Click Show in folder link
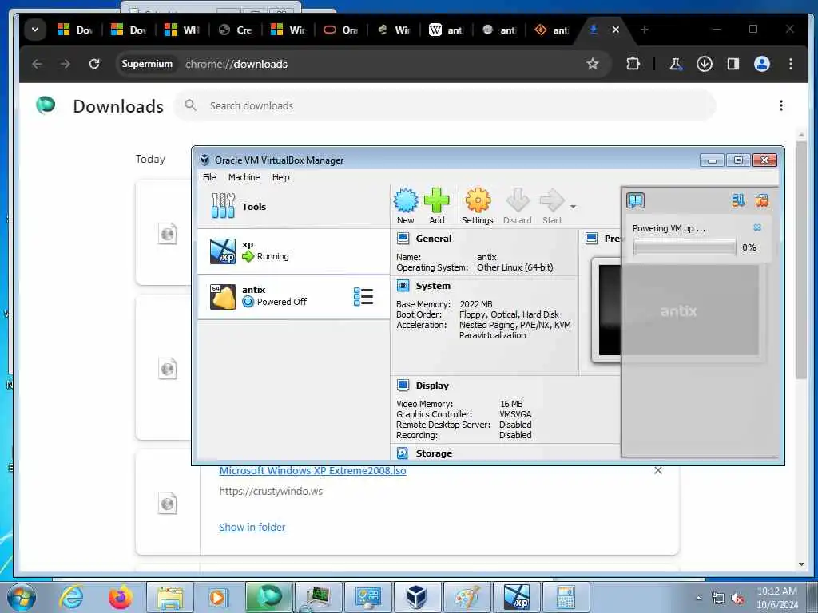This screenshot has width=818, height=613. coord(252,527)
